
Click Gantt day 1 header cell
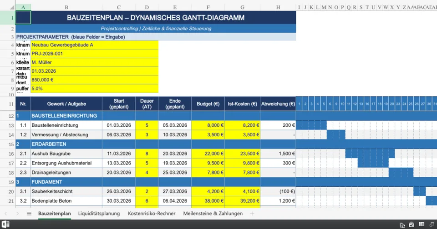(x=299, y=104)
